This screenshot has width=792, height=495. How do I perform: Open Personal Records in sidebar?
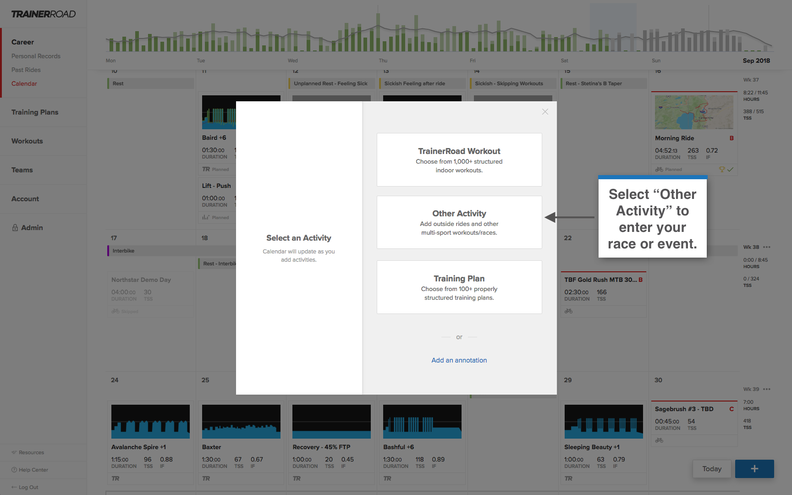click(36, 56)
